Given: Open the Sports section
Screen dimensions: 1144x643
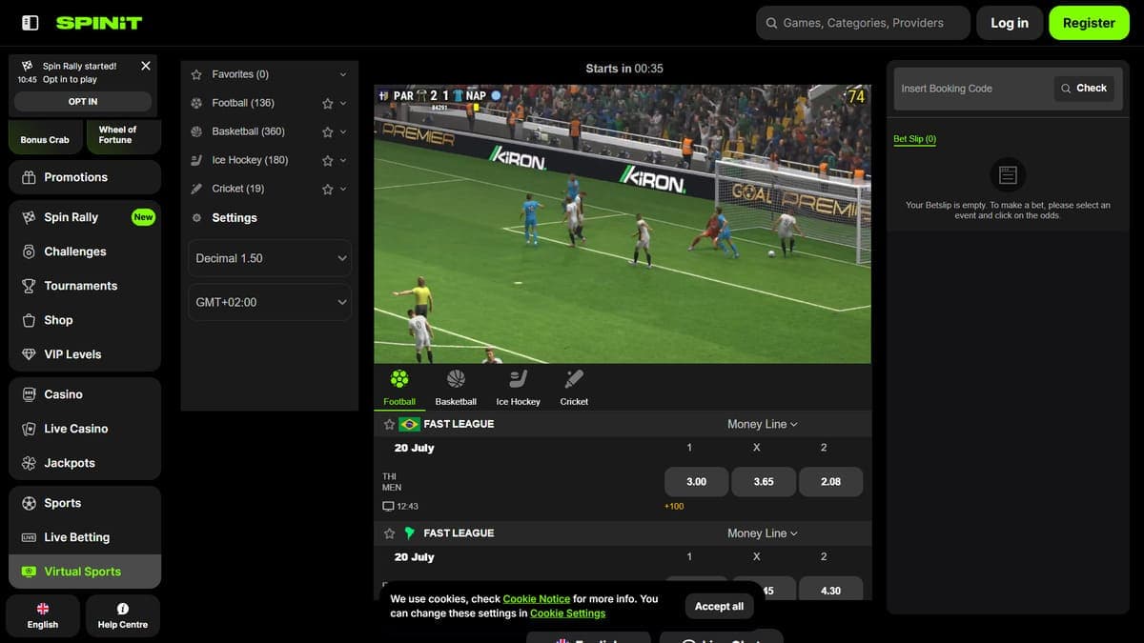Looking at the screenshot, I should coord(85,503).
